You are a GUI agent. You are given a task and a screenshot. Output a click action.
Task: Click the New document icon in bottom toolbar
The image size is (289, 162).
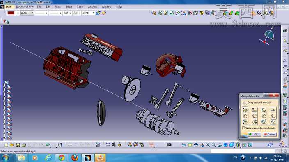click(x=6, y=145)
